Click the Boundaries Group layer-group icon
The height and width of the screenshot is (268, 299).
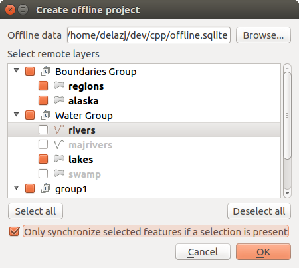click(46, 71)
